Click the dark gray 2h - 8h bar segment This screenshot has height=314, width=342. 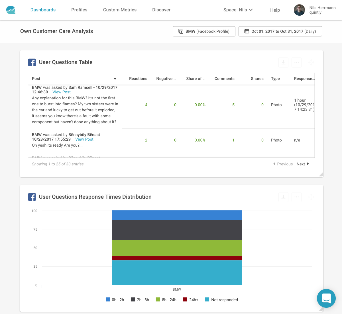pos(177,230)
